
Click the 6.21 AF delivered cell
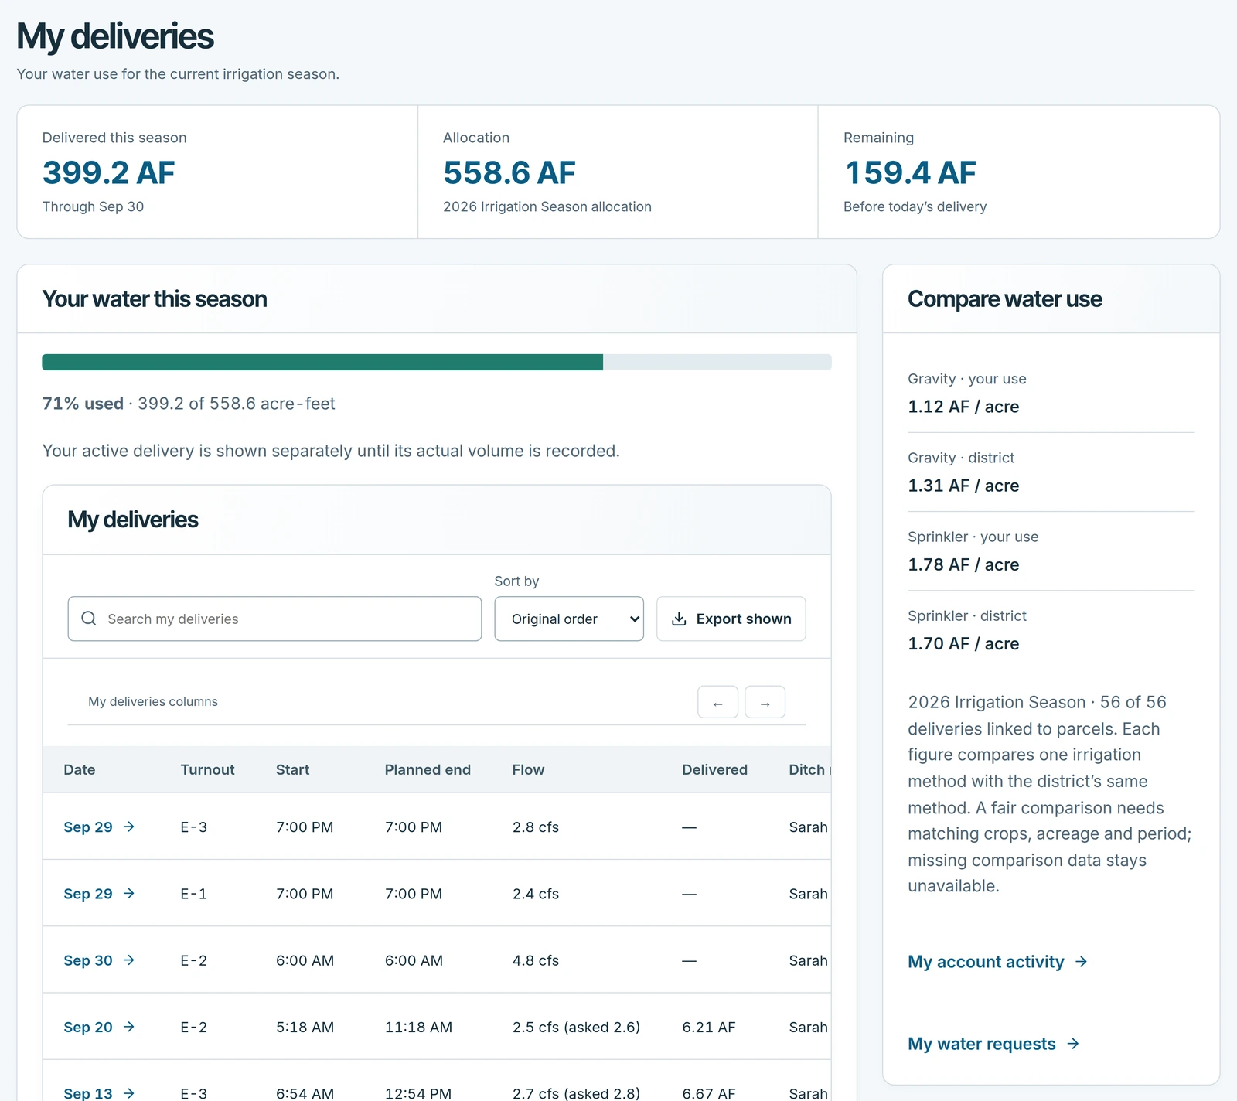(709, 1027)
